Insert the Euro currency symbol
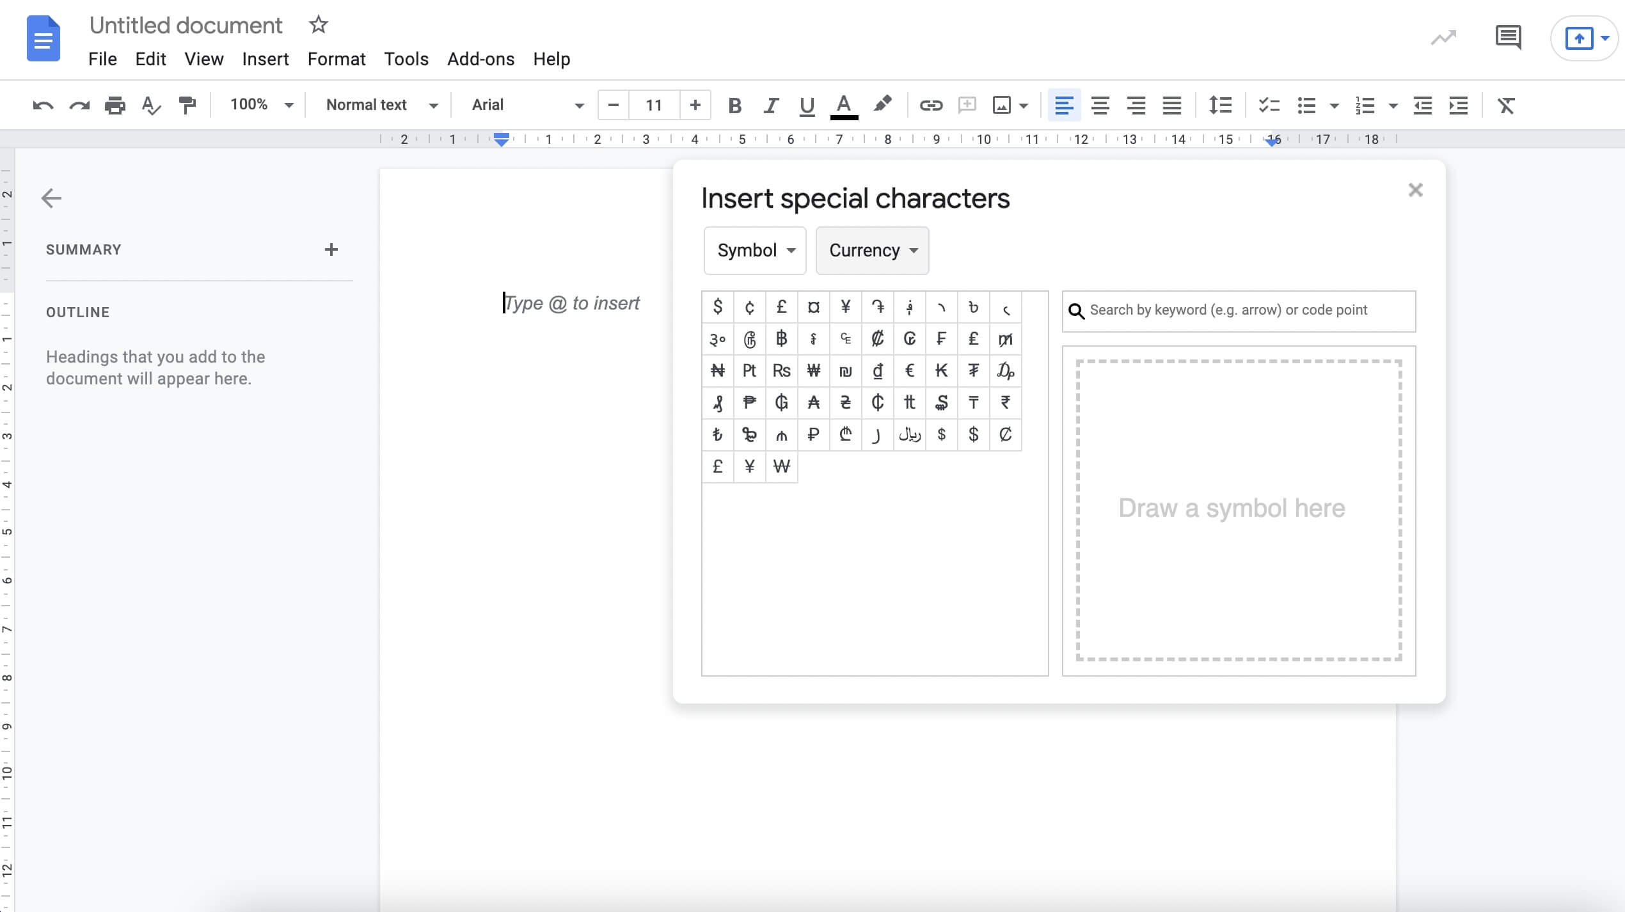 pyautogui.click(x=909, y=370)
